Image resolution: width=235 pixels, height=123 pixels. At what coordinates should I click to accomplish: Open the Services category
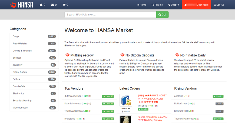click(34, 58)
